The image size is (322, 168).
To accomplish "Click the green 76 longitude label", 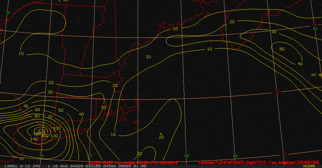I will point(8,13).
